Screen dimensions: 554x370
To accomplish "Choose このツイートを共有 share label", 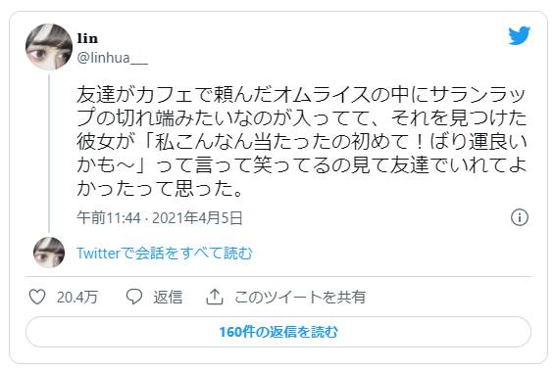I will point(300,297).
